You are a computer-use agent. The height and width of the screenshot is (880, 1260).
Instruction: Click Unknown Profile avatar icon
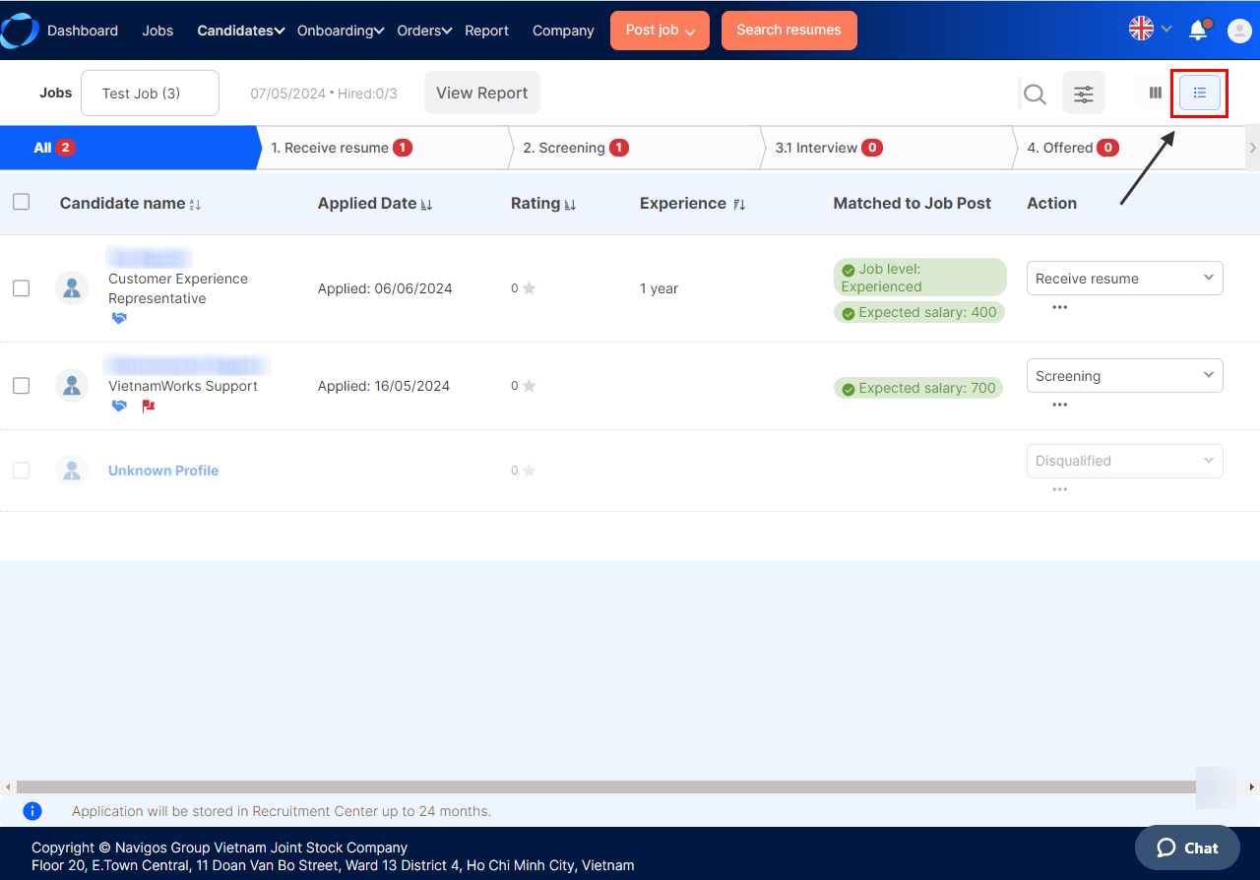(x=72, y=471)
